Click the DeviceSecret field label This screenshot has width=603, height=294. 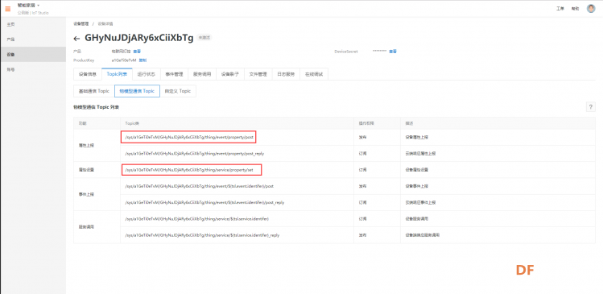click(x=346, y=52)
